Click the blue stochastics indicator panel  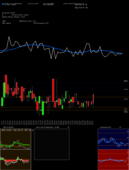pos(113,139)
